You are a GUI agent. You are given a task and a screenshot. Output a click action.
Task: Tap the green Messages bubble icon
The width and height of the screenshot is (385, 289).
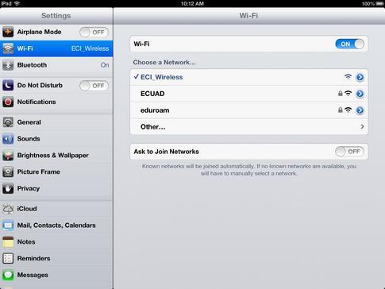(8, 275)
